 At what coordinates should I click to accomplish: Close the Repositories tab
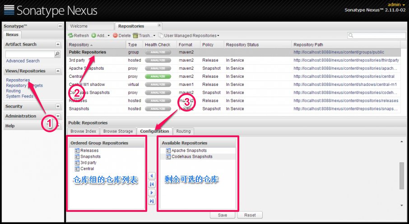coord(159,25)
